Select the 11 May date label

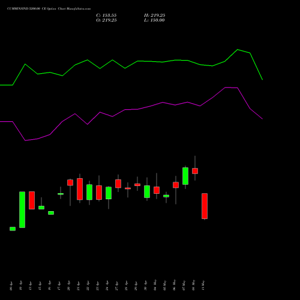(203, 286)
